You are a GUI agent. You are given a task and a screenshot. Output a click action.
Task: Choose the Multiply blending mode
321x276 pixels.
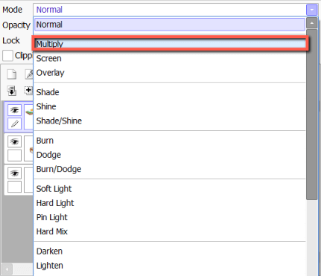(171, 44)
